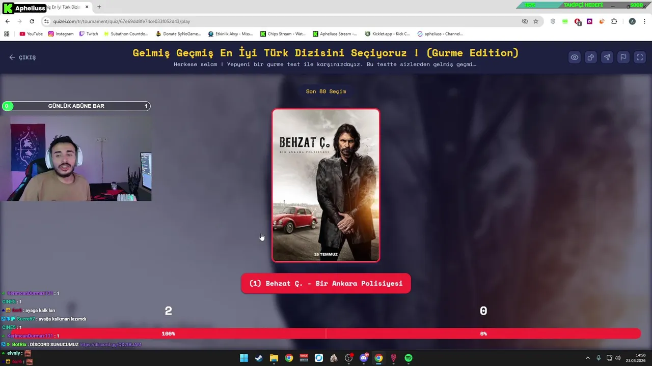
Task: Click the Discord server link in chat
Action: pos(110,345)
